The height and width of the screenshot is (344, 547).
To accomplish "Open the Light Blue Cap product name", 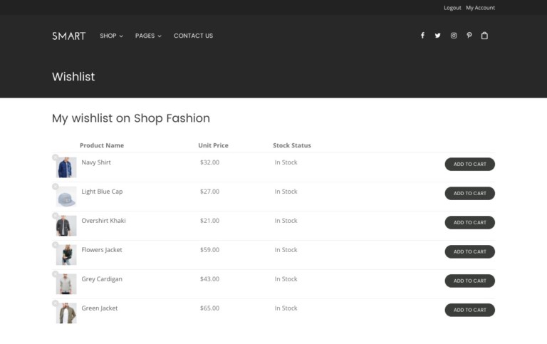I will point(102,192).
